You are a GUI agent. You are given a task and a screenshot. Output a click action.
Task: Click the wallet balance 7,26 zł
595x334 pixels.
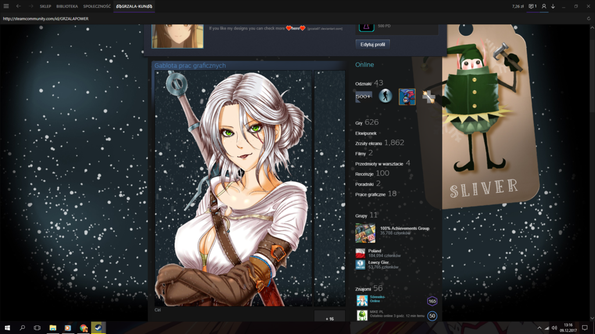[518, 6]
